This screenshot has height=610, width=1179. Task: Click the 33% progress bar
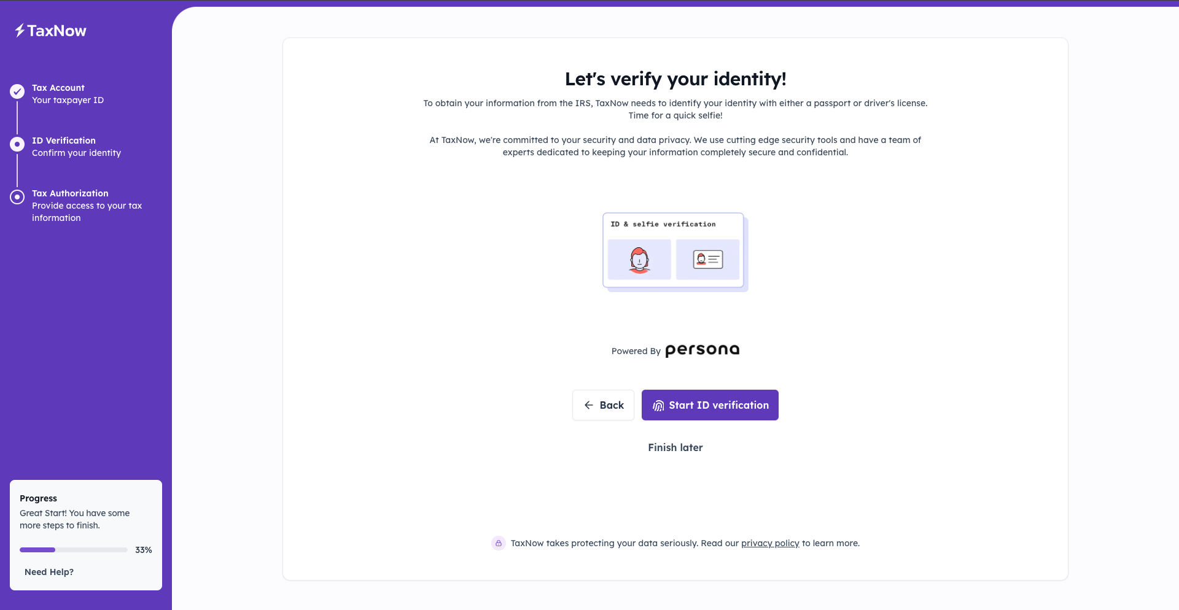(74, 550)
